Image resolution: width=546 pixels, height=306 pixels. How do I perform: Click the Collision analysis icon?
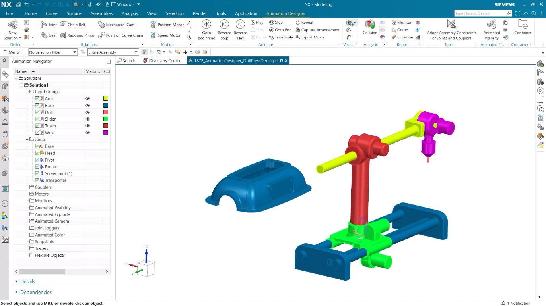tap(370, 25)
